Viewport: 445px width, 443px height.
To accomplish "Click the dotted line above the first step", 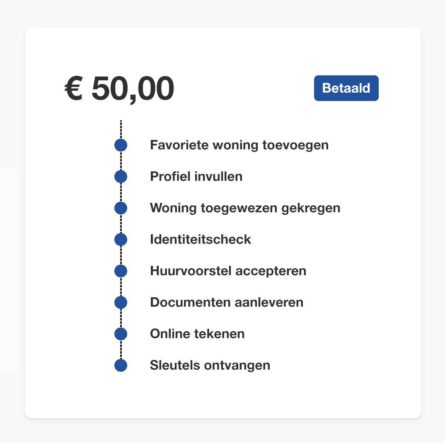I will coord(121,129).
